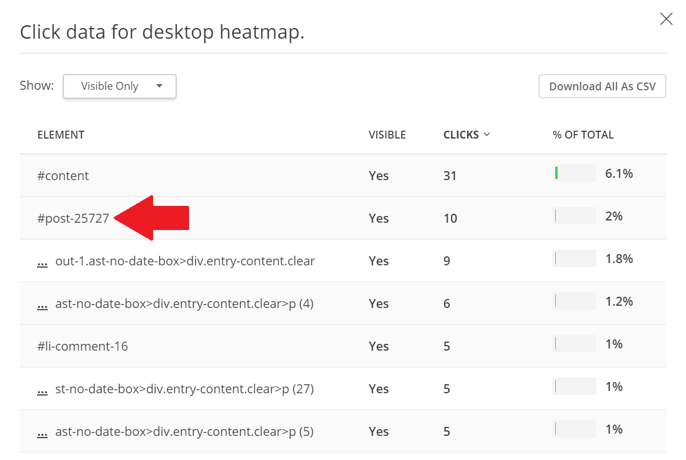Select the #content element row

(343, 176)
